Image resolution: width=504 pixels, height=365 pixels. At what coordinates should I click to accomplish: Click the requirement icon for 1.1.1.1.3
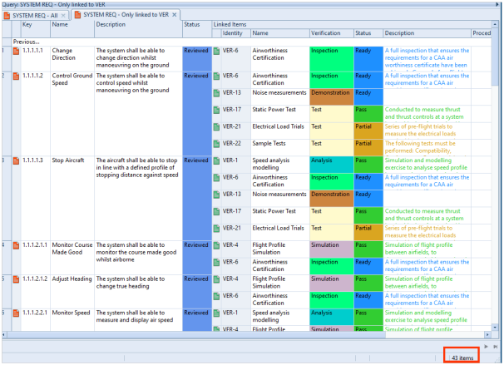point(16,160)
